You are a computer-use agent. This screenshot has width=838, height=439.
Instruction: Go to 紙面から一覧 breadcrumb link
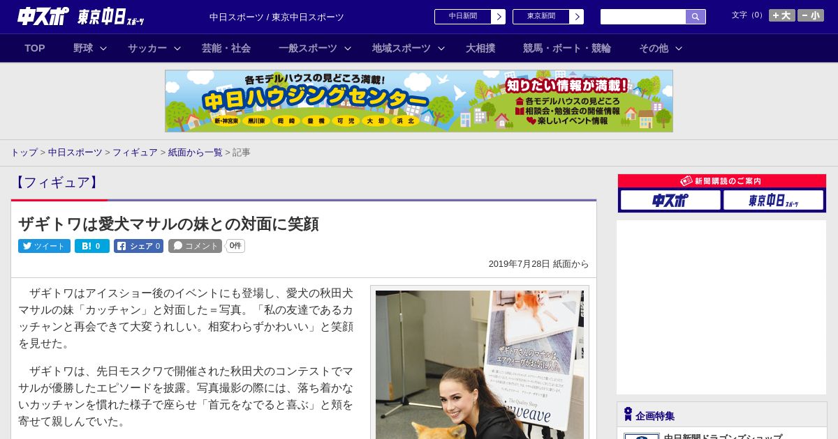pyautogui.click(x=195, y=153)
